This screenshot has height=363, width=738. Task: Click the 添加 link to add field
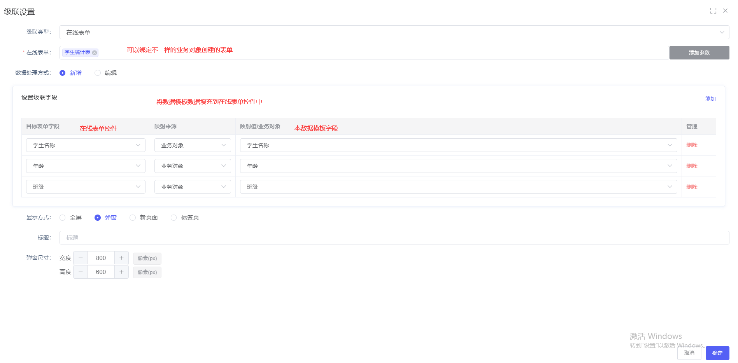tap(710, 99)
